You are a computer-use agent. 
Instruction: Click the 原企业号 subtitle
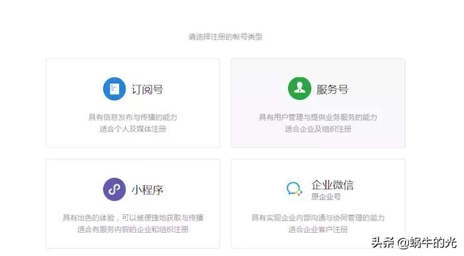(326, 196)
